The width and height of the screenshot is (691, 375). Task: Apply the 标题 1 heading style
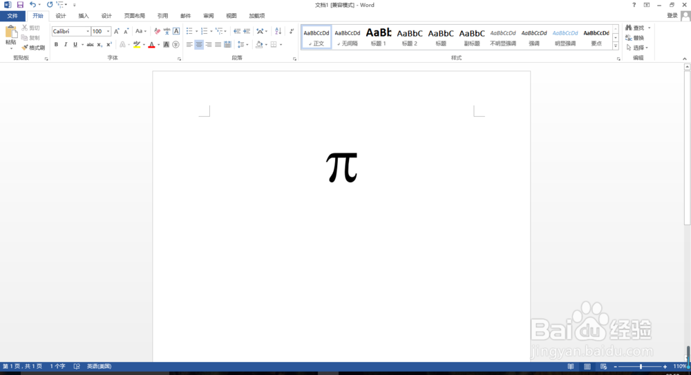click(379, 37)
